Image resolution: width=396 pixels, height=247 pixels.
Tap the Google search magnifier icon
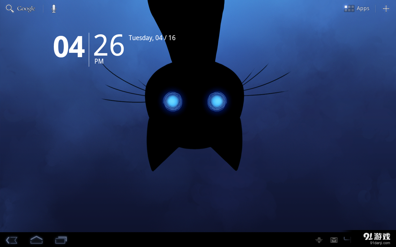pyautogui.click(x=9, y=8)
